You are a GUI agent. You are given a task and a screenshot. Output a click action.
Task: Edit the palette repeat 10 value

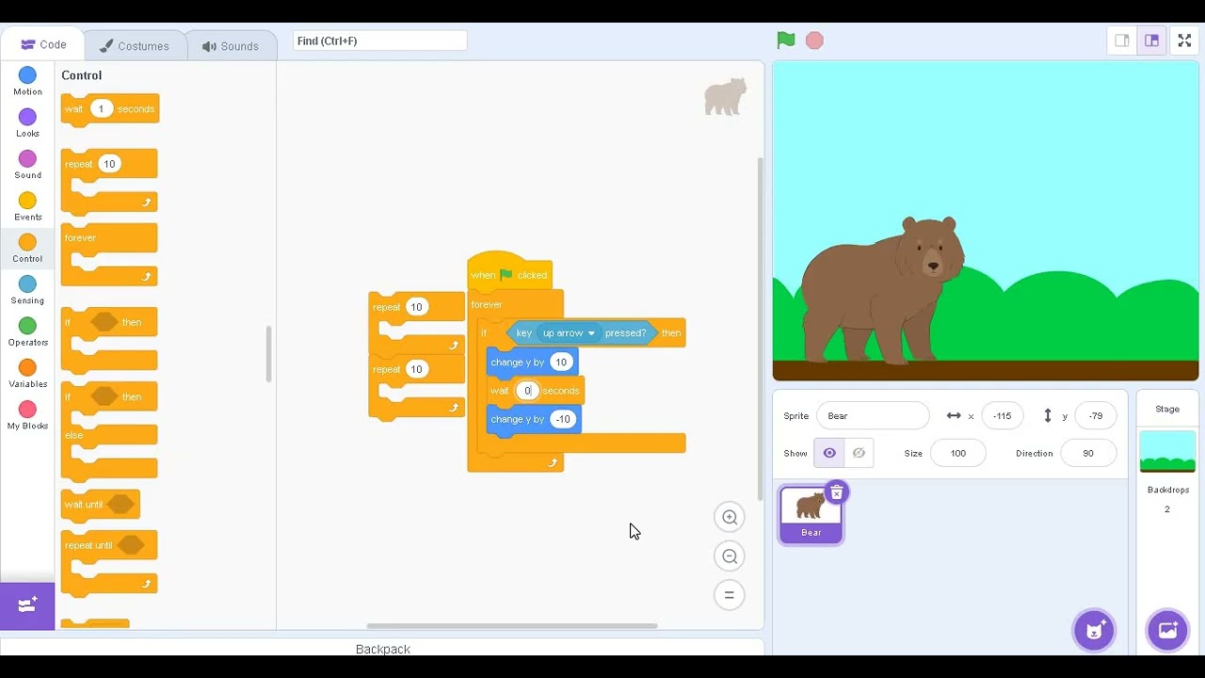pos(109,164)
